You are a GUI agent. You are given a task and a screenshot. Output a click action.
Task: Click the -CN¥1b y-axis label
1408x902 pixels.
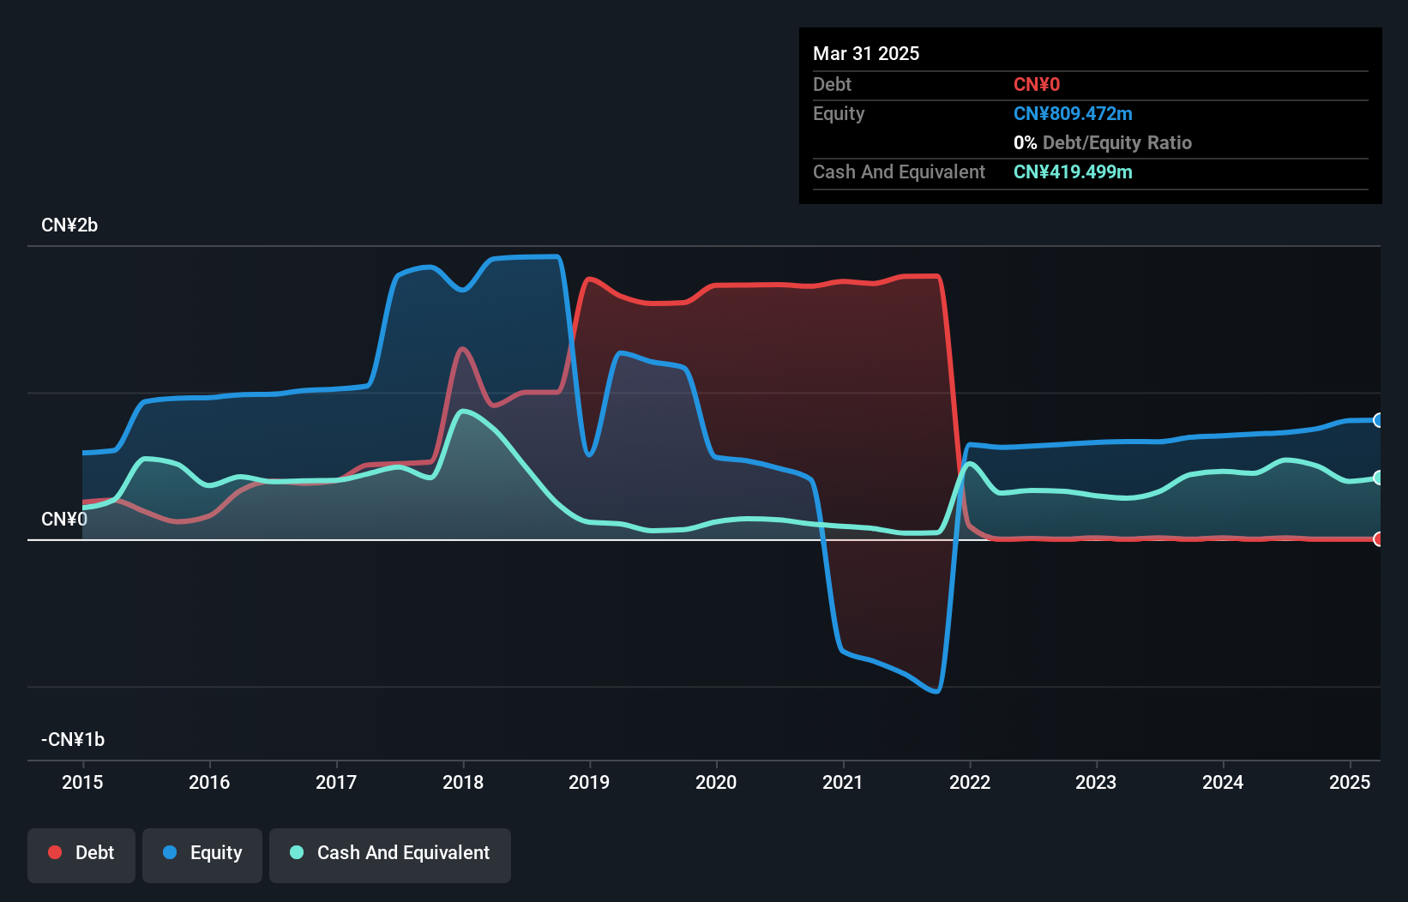click(x=73, y=740)
